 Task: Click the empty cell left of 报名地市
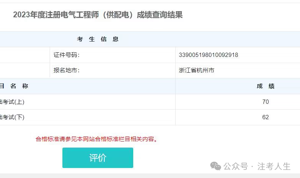point(25,70)
